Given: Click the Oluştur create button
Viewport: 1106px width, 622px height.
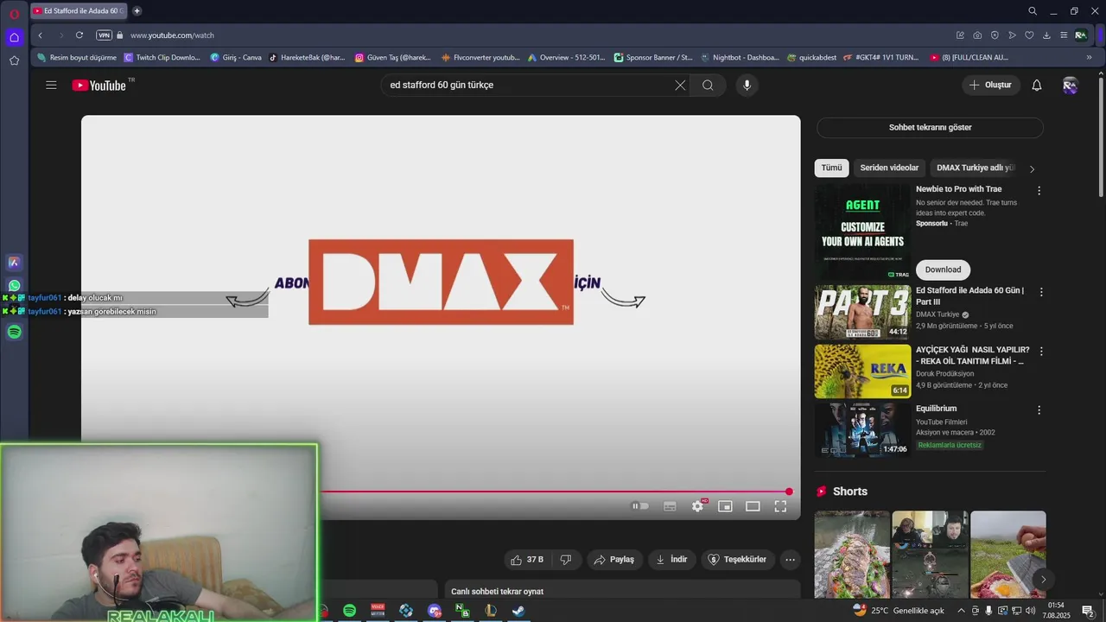Looking at the screenshot, I should (x=991, y=85).
